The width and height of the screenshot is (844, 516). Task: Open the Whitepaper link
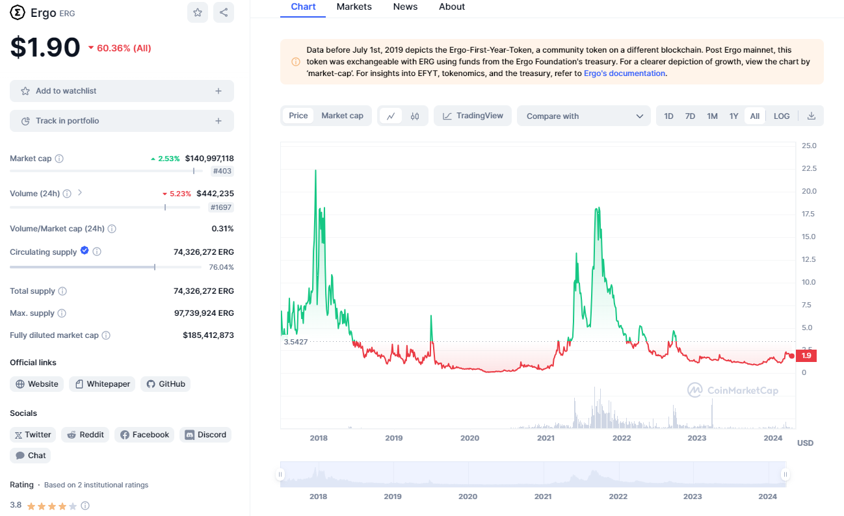click(102, 384)
